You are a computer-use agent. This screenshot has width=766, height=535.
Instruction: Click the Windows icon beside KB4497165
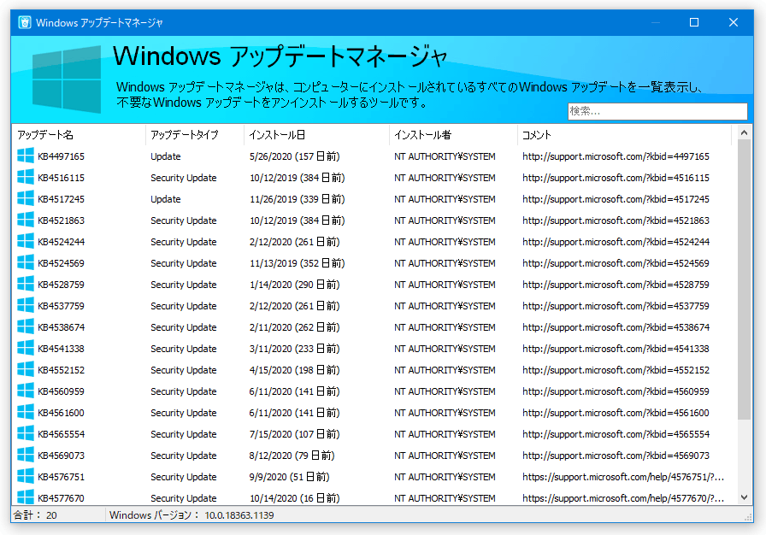tap(26, 156)
